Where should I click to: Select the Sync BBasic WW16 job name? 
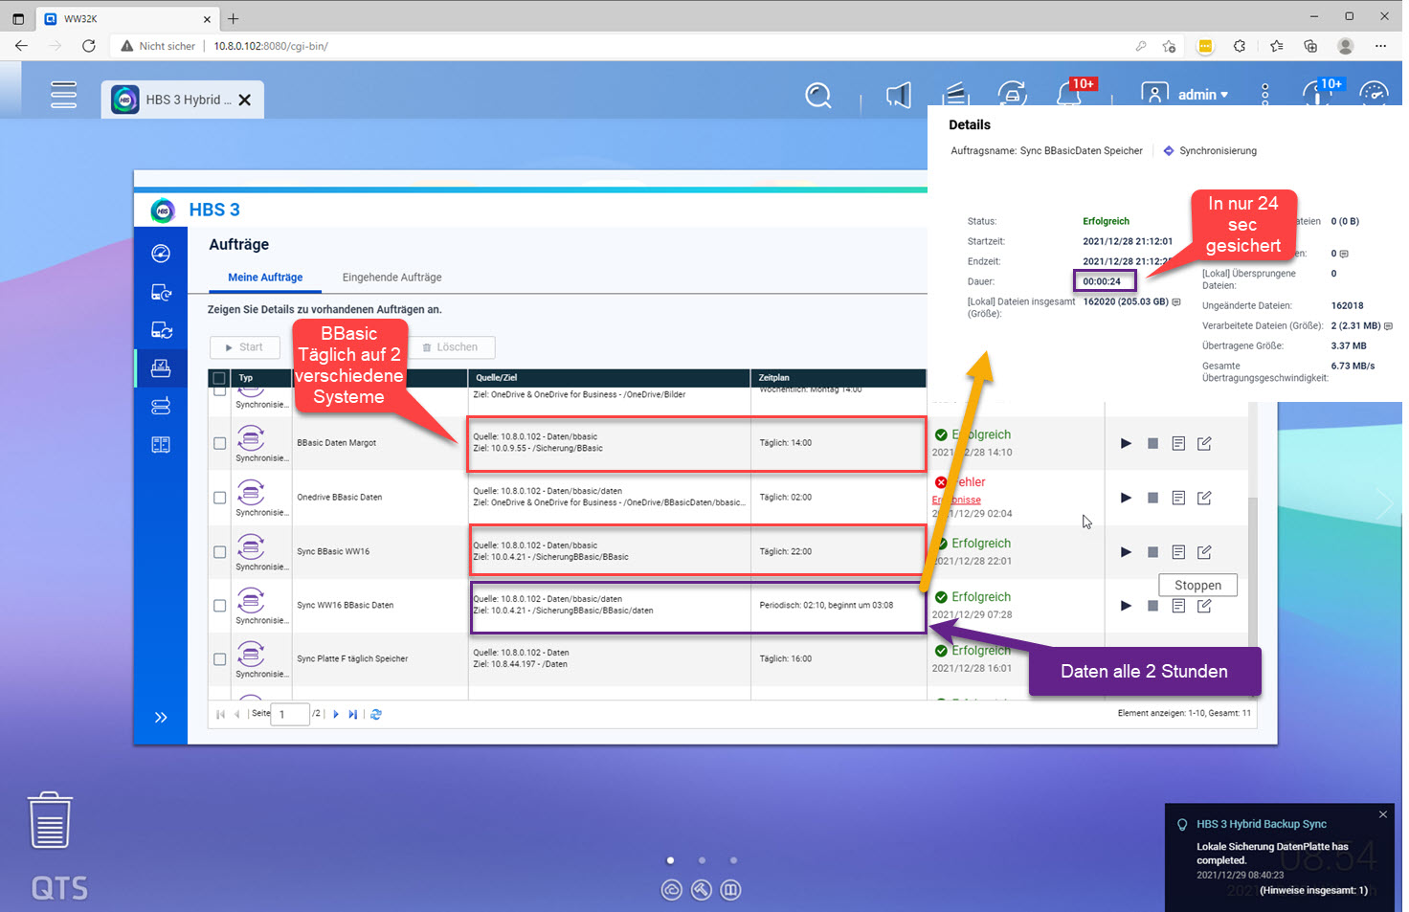333,552
